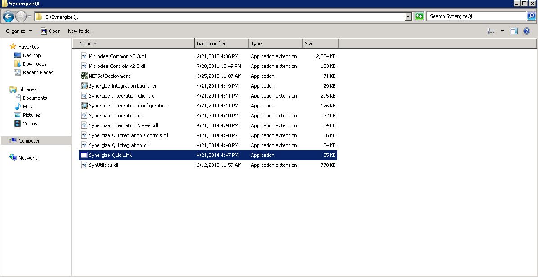
Task: Open the Documents library
Action: pyautogui.click(x=35, y=98)
